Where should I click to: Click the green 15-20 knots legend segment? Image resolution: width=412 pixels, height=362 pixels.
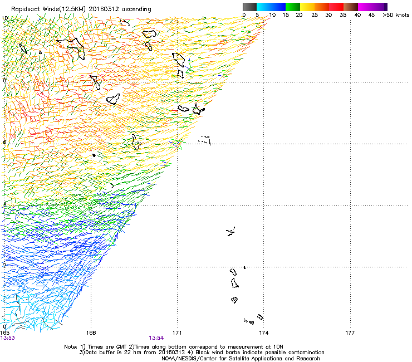(293, 7)
